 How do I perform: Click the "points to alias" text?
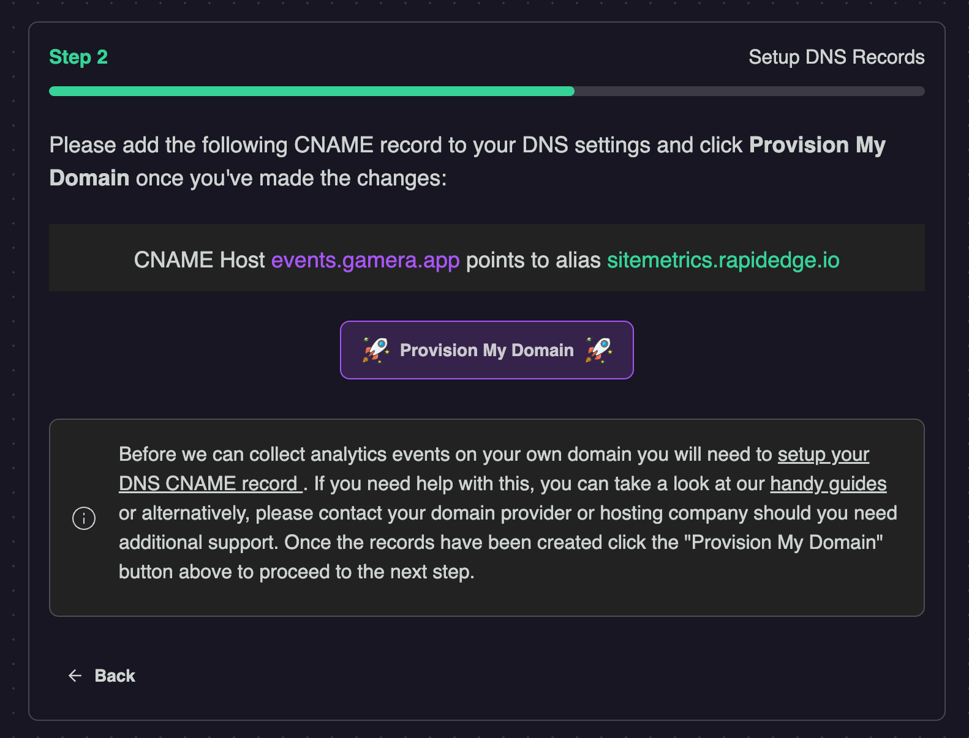pos(533,260)
